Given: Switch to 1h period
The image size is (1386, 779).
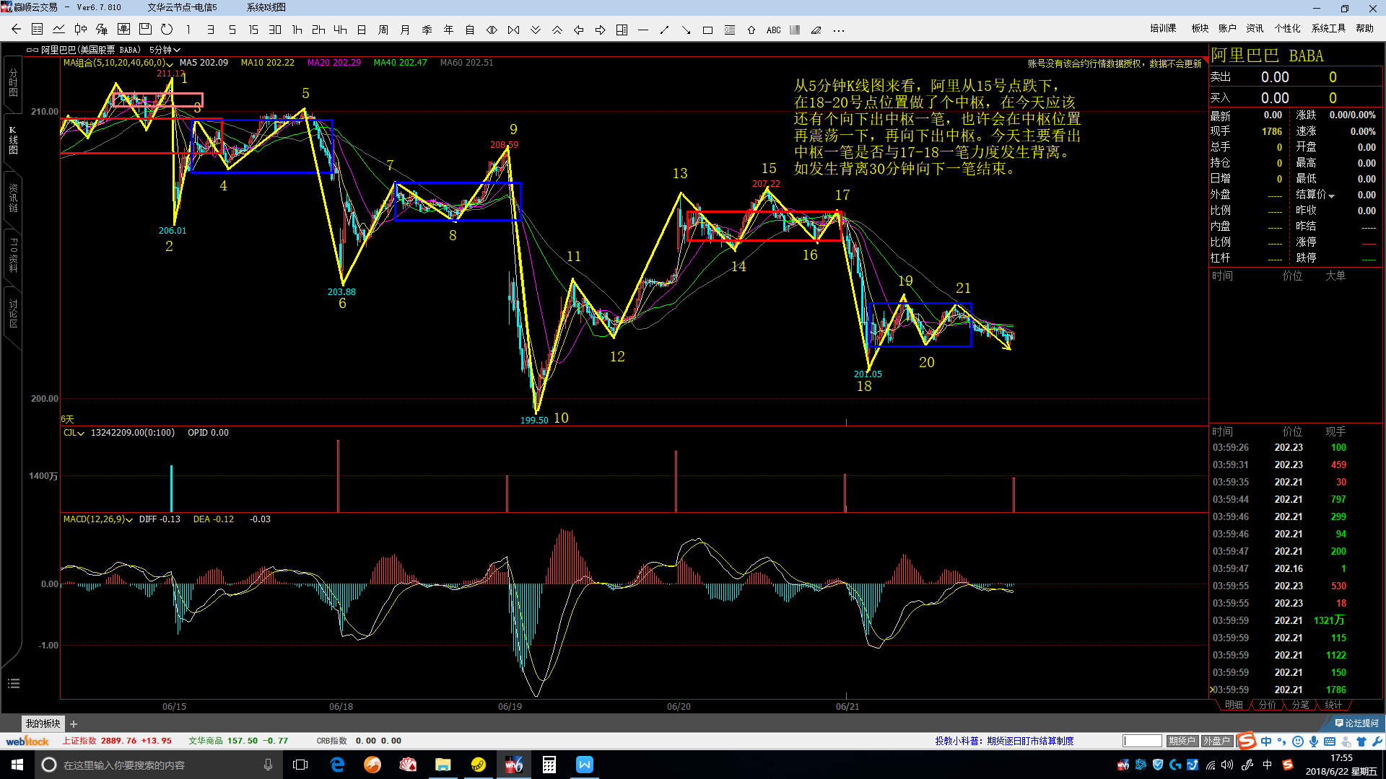Looking at the screenshot, I should pyautogui.click(x=297, y=30).
